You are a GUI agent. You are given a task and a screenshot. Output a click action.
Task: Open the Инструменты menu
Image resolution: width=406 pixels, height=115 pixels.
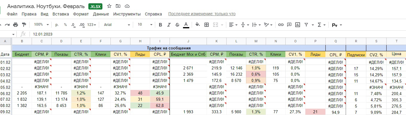point(127,14)
